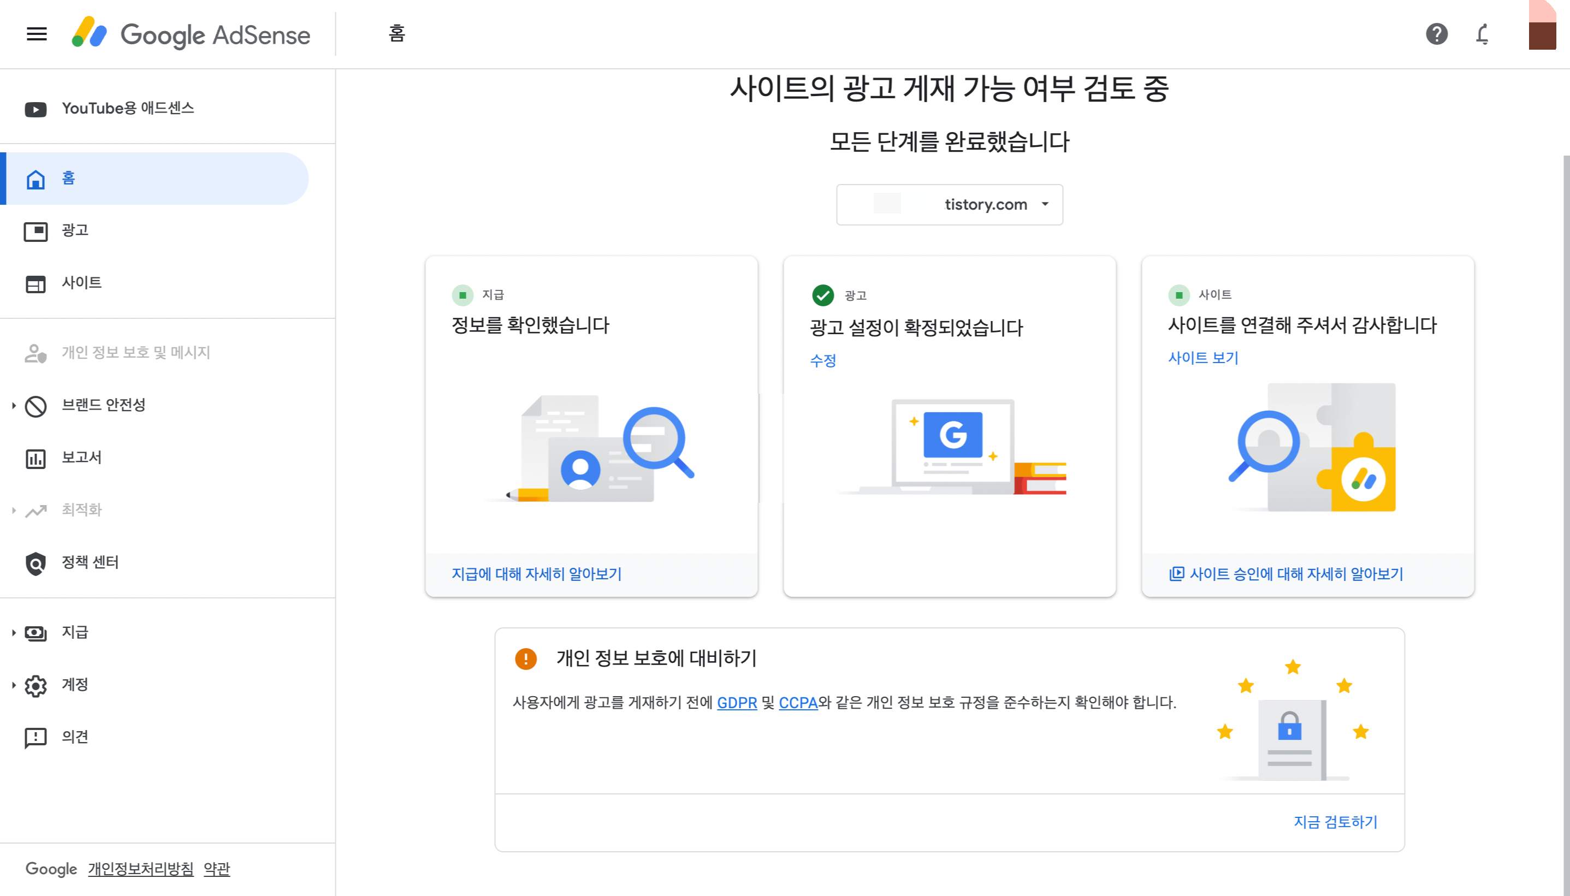
Task: Click the Google AdSense logo
Action: (191, 34)
